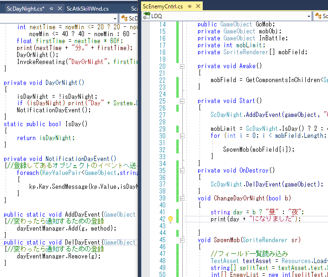Click line number 27 in the margin
Viewport: 328px width, 277px height.
pos(162,115)
